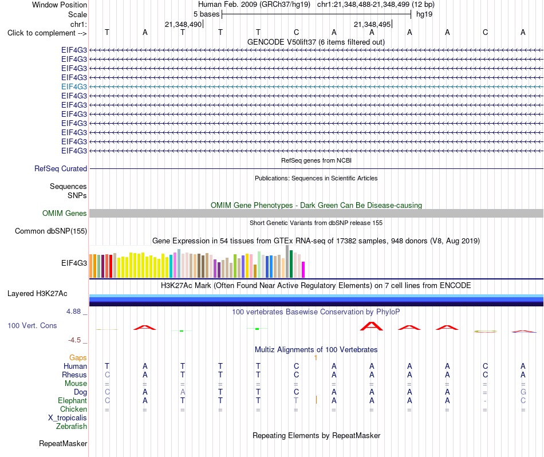Click the G base in Dog row

click(523, 392)
